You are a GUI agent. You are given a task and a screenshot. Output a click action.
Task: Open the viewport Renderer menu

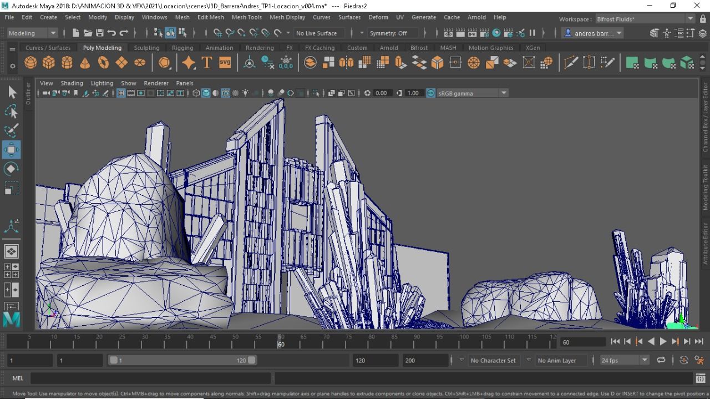pyautogui.click(x=156, y=83)
